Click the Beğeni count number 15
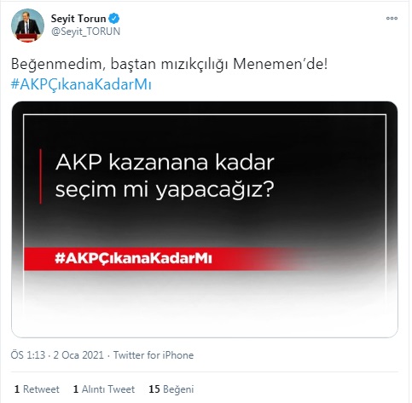412x403 pixels. coord(154,389)
